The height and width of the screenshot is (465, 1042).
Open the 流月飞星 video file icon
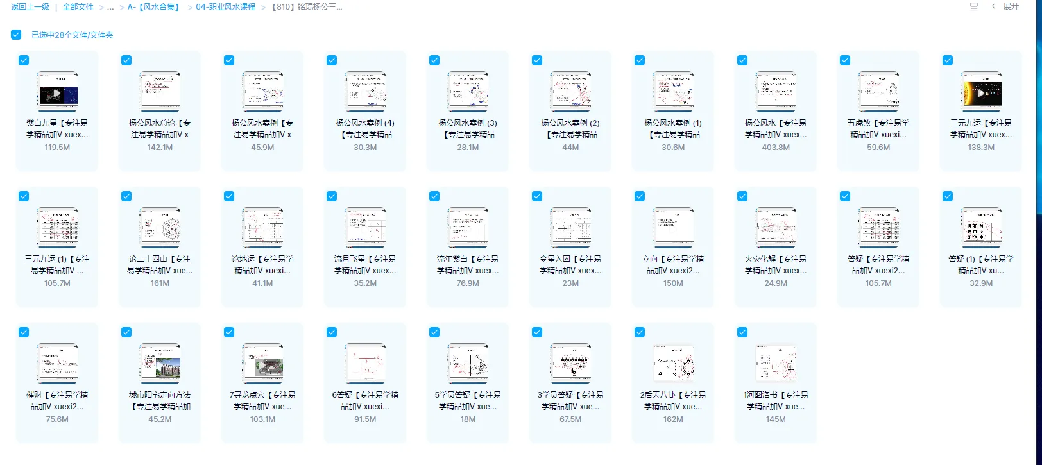(365, 228)
